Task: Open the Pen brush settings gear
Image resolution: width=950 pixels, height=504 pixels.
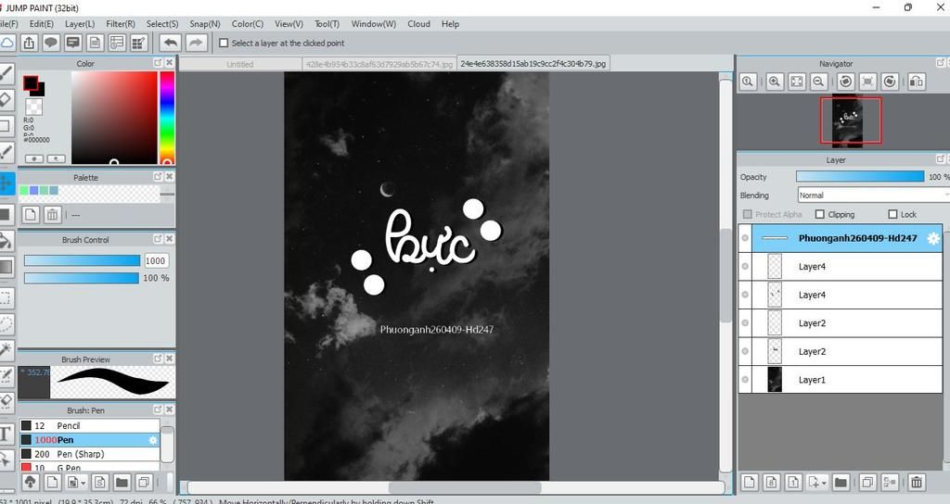Action: (x=153, y=440)
